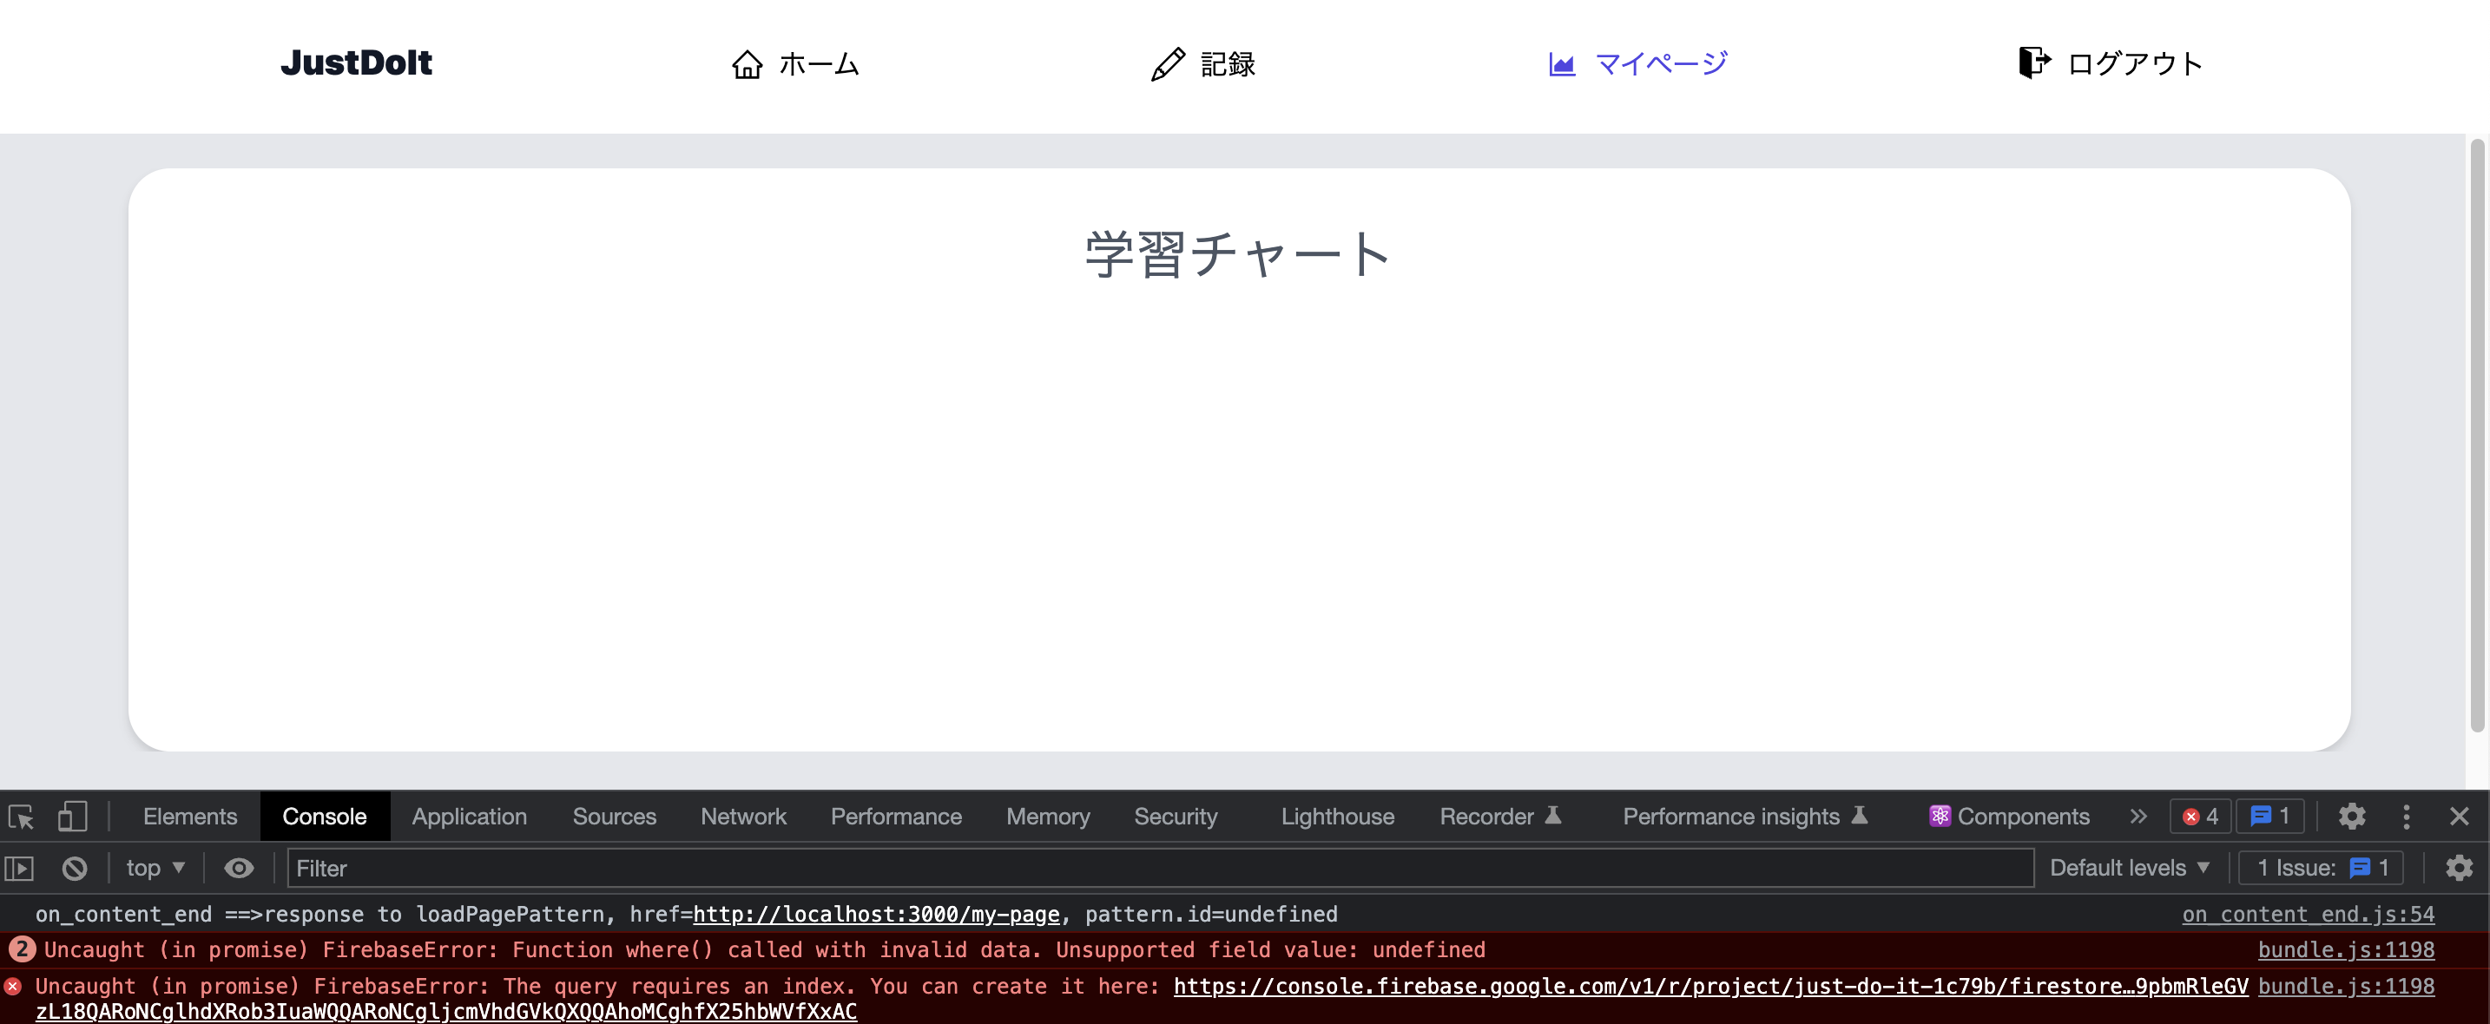Toggle device toolbar emulation icon
Viewport: 2490px width, 1024px height.
tap(73, 817)
